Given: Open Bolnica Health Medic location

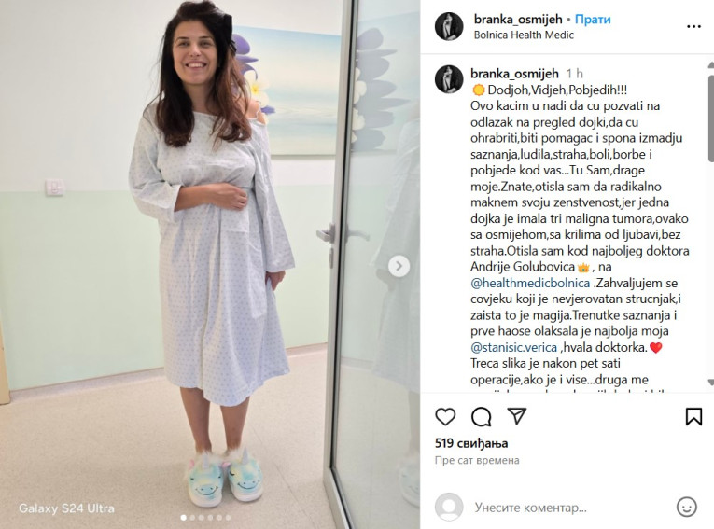Looking at the screenshot, I should 524,35.
